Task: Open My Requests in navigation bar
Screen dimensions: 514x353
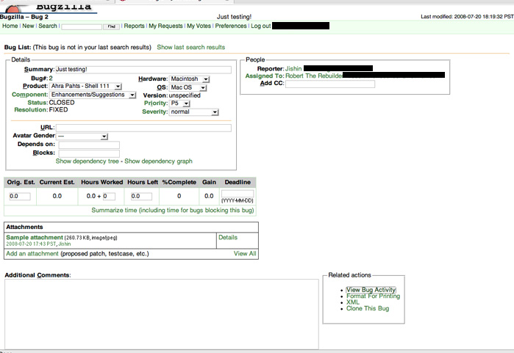Action: tap(165, 26)
